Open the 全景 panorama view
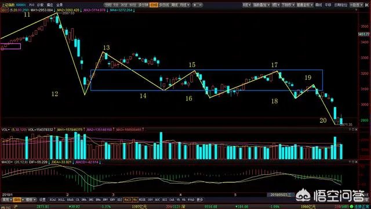Image resolution: width=371 pixels, height=209 pixels. [60, 5]
